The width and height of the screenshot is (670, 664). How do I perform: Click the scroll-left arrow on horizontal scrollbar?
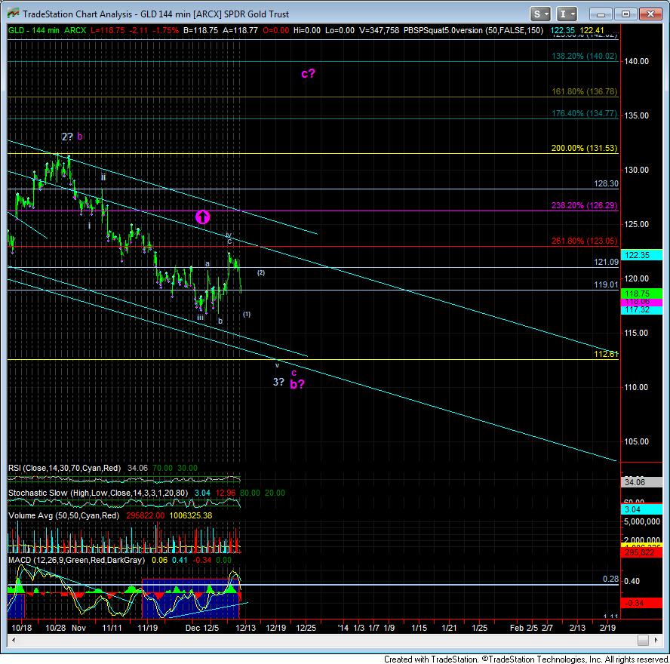[x=14, y=640]
